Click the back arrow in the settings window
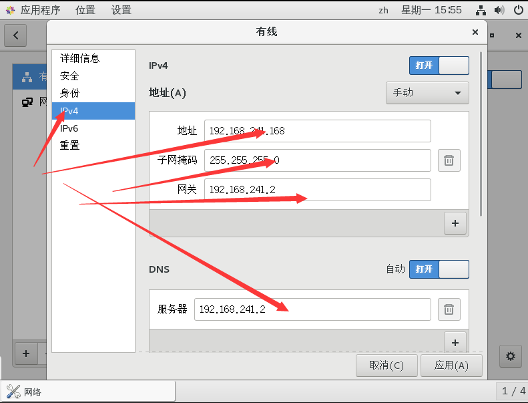The image size is (528, 403). point(15,35)
